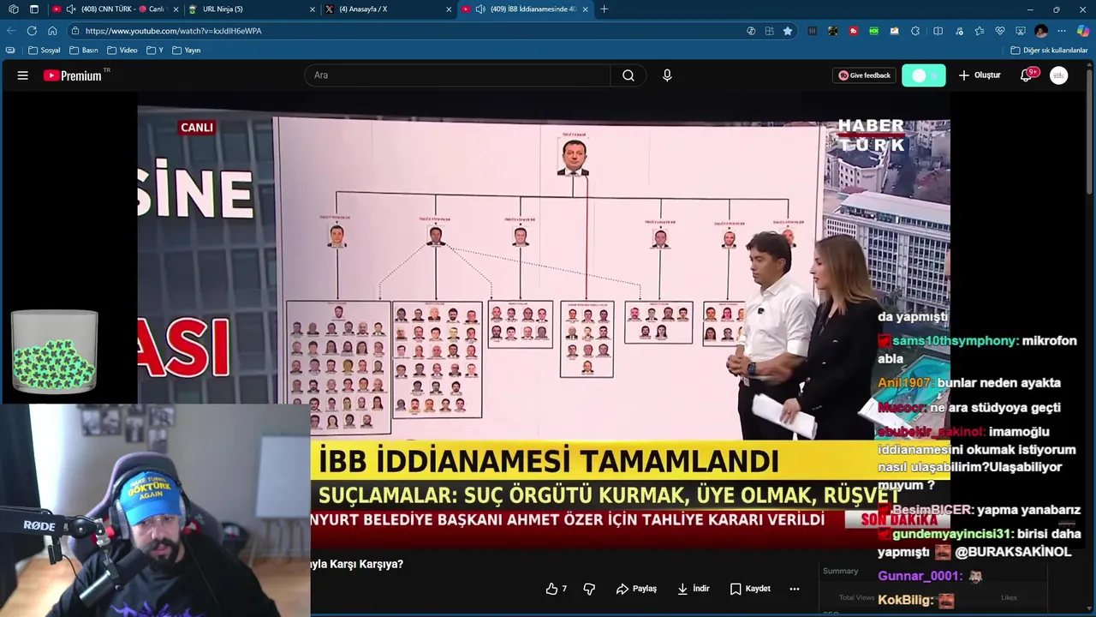Viewport: 1096px width, 617px height.
Task: Open the Edge profile picture
Action: point(1041,31)
